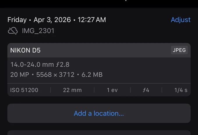
Task: Tap the 22 mm focal length value
Action: pyautogui.click(x=72, y=90)
